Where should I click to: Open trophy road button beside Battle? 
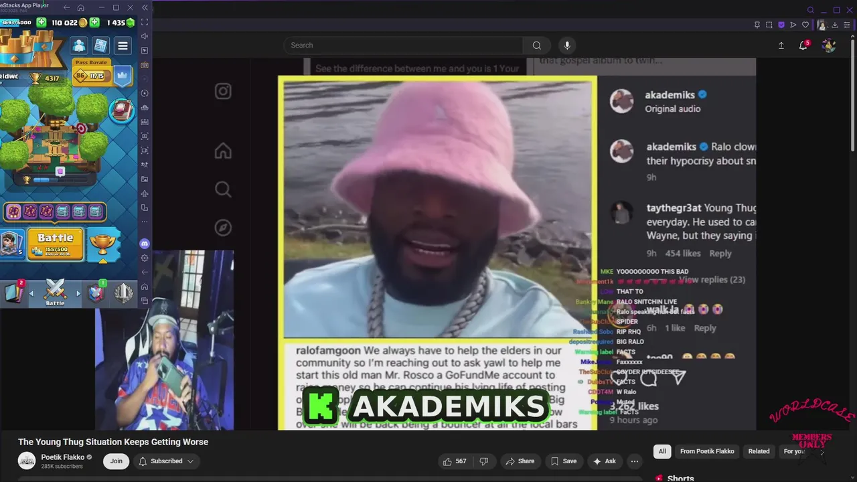[102, 244]
